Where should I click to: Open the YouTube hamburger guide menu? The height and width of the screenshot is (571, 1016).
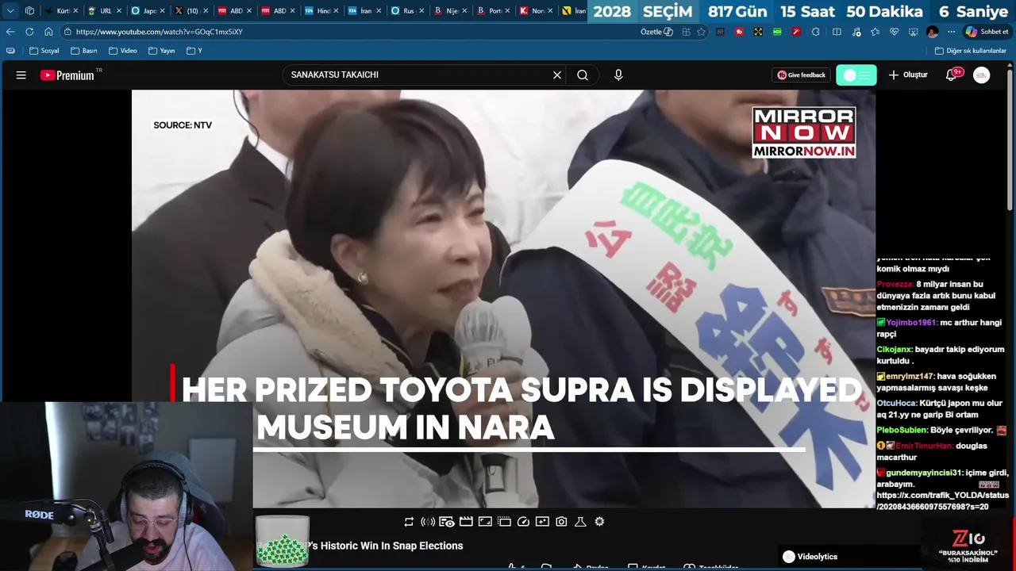[x=21, y=75]
